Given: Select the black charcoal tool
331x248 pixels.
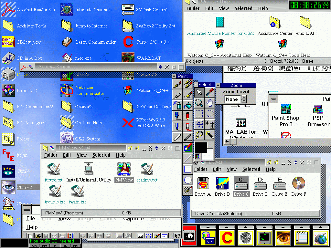Looking at the screenshot, I should pyautogui.click(x=187, y=137).
